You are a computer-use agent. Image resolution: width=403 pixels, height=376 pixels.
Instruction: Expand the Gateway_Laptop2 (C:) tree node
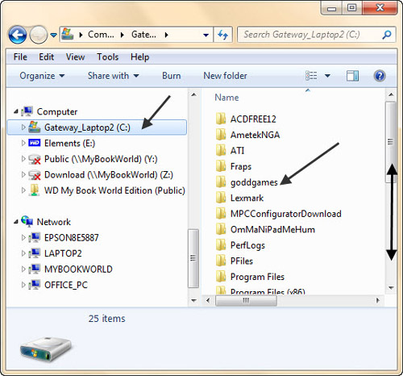click(23, 127)
